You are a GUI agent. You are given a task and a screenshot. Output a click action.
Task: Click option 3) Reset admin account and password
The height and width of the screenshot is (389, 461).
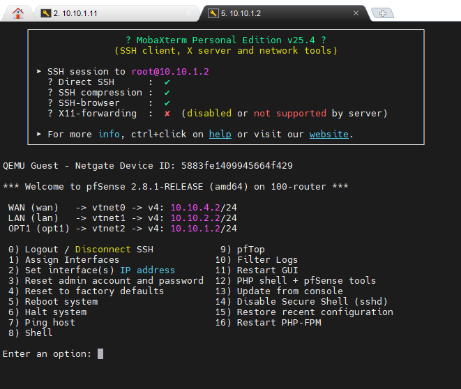[105, 280]
